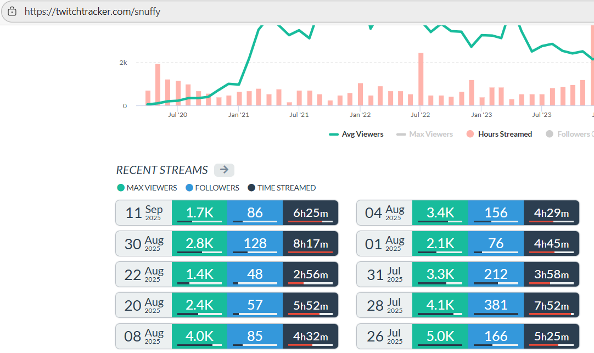Click the 7h52m time streamed cell
Screen dimensions: 594x353
click(x=552, y=305)
